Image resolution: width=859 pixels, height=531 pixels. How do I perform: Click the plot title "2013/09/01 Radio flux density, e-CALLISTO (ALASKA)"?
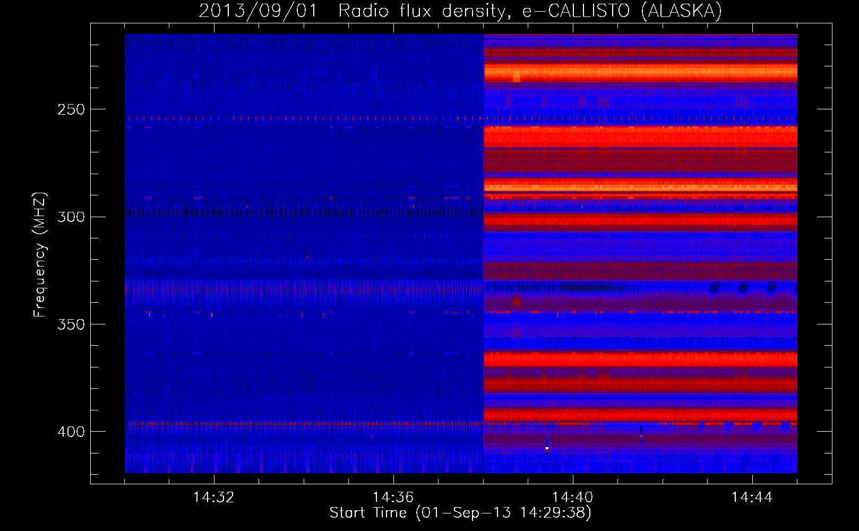point(460,11)
